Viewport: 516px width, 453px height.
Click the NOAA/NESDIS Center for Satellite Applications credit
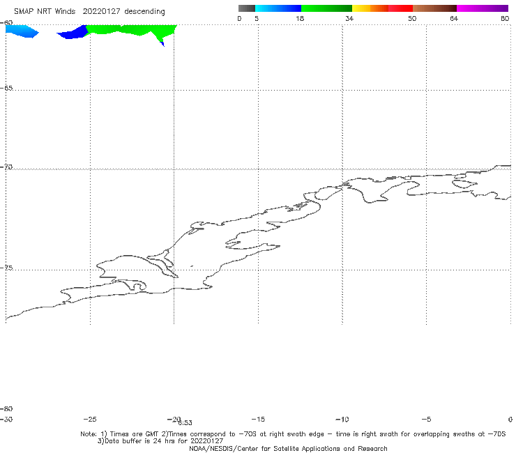288,448
